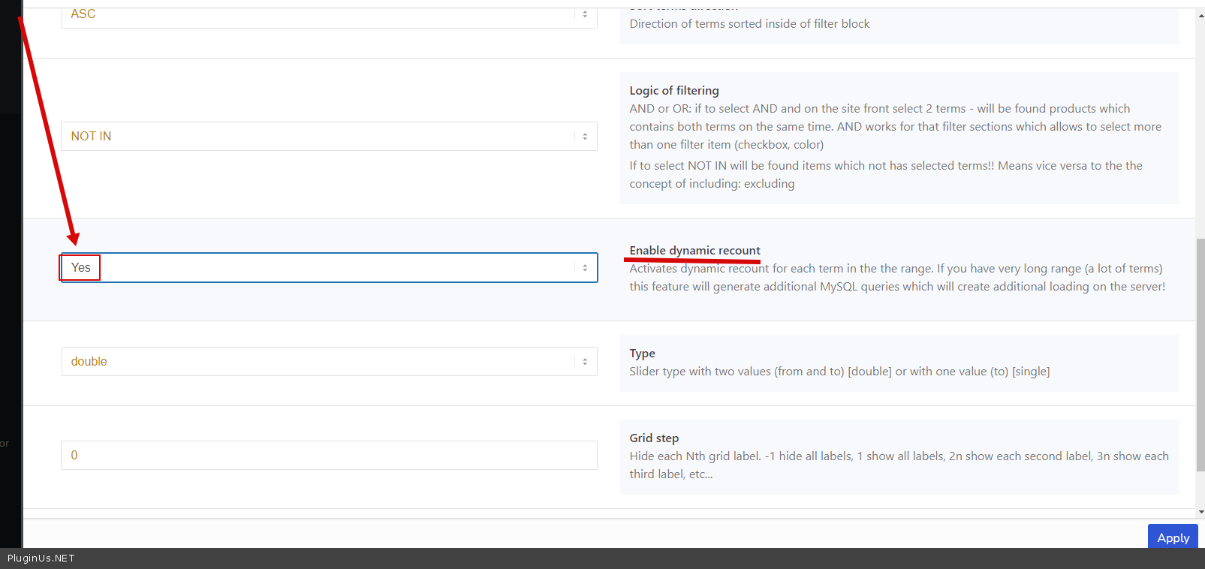This screenshot has height=569, width=1205.
Task: Click the Grid step heading
Action: [654, 438]
